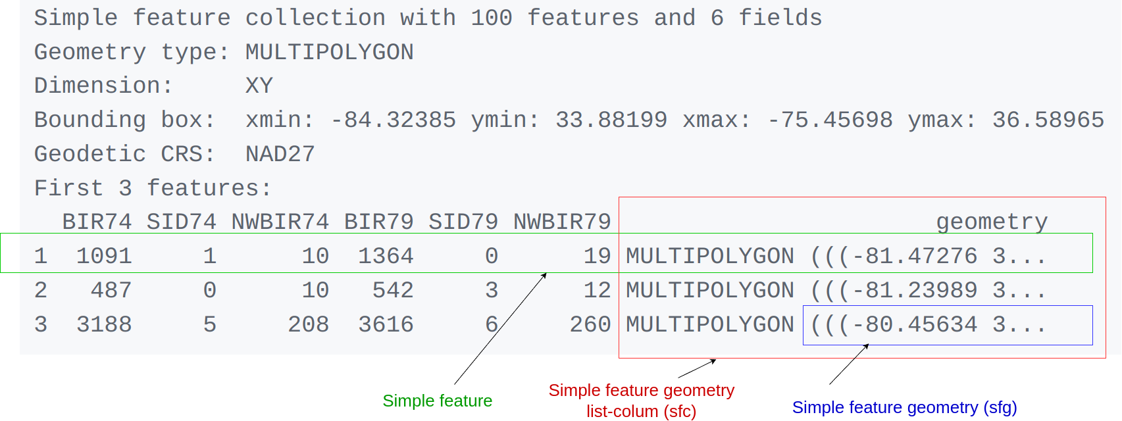Click the value 3188 in row 3
Image resolution: width=1122 pixels, height=421 pixels.
(104, 324)
